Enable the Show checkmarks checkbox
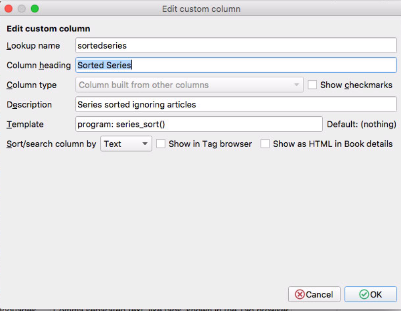This screenshot has height=311, width=401. 312,85
